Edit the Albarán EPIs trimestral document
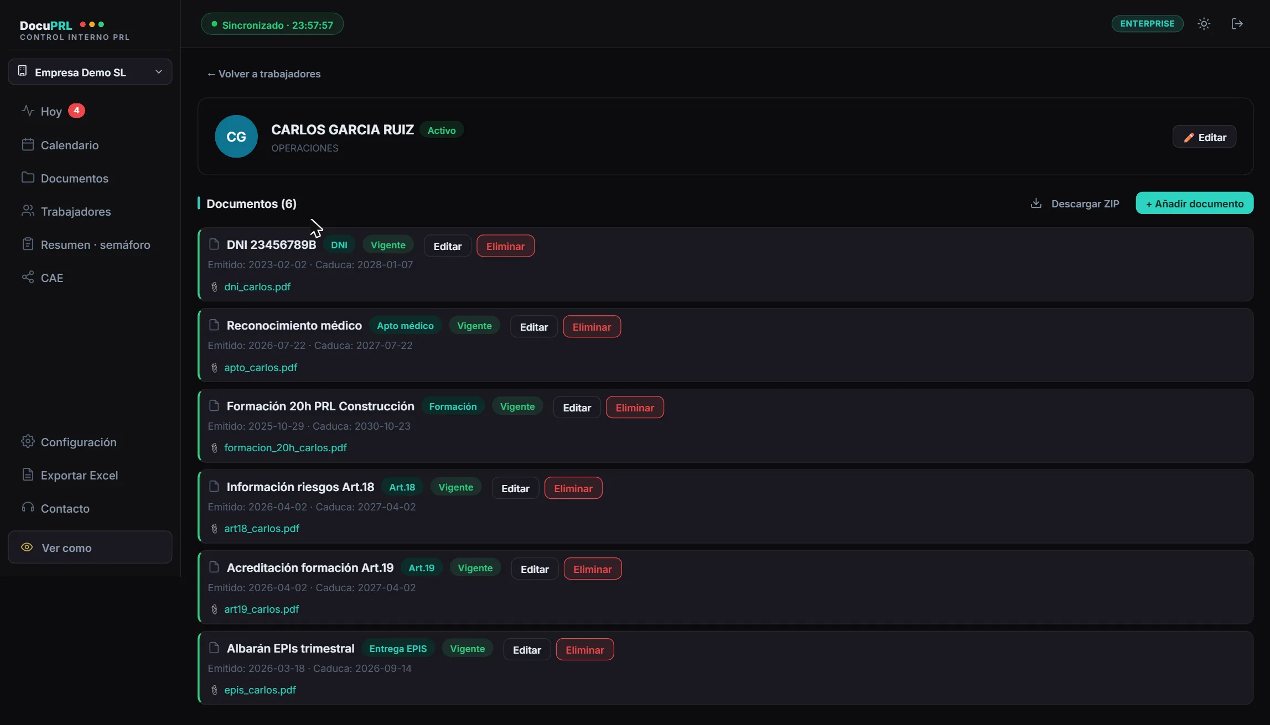The height and width of the screenshot is (725, 1270). tap(527, 650)
